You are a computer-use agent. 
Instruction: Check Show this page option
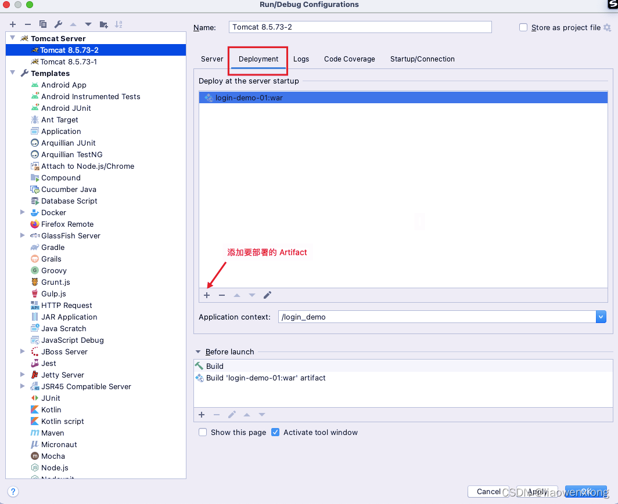[x=203, y=433]
